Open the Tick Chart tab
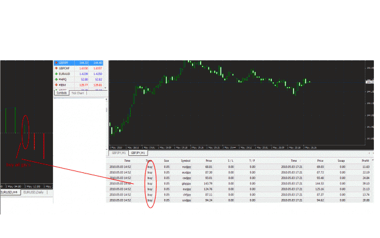 (x=78, y=93)
